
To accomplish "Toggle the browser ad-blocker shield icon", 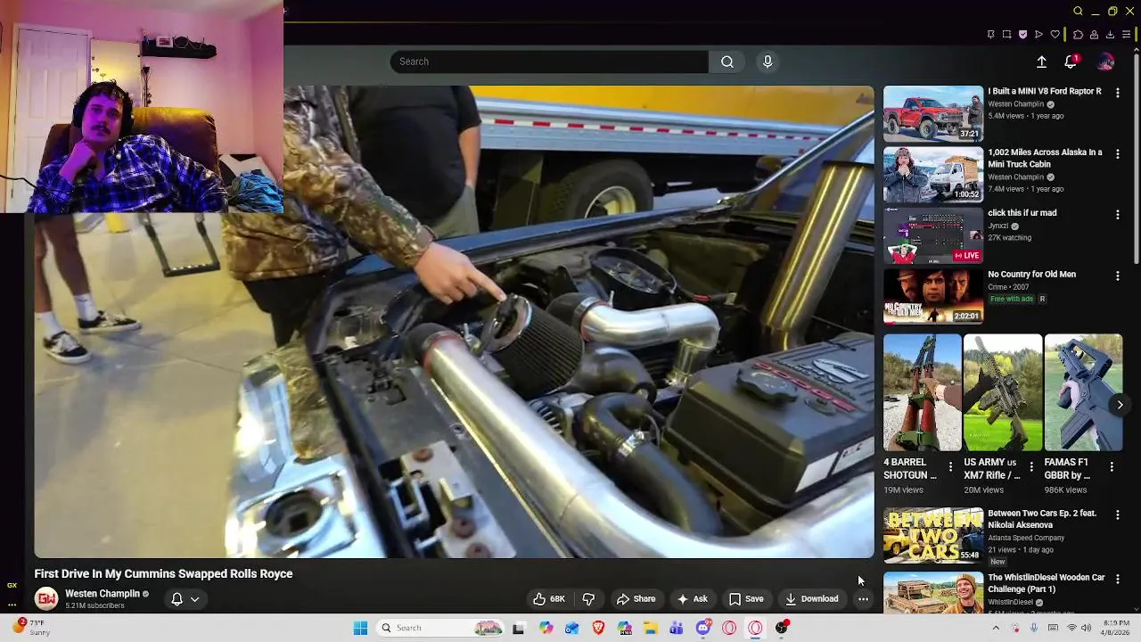I will click(x=1022, y=35).
